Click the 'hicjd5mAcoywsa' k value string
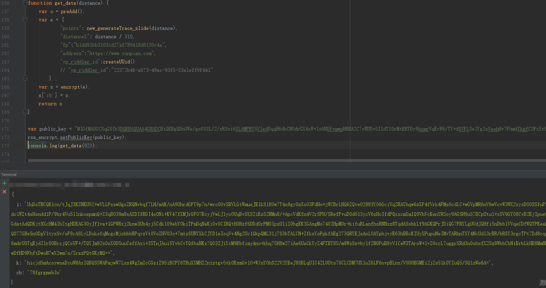The width and height of the screenshot is (546, 288). (x=258, y=263)
